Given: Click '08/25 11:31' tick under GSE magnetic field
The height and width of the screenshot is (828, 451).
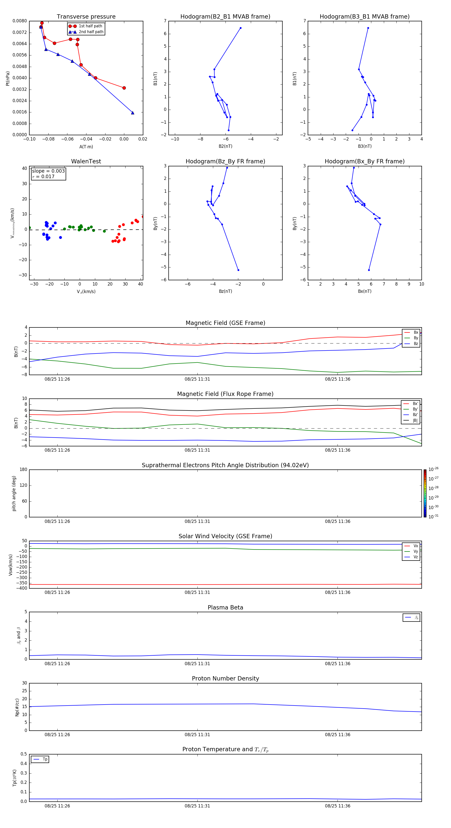Looking at the screenshot, I should [197, 379].
